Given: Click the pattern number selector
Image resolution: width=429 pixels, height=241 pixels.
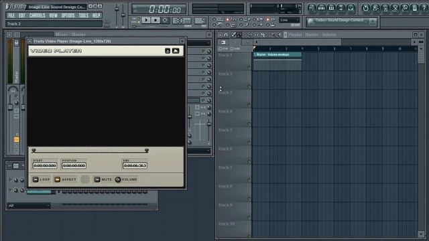Looking at the screenshot, I should pyautogui.click(x=200, y=21).
